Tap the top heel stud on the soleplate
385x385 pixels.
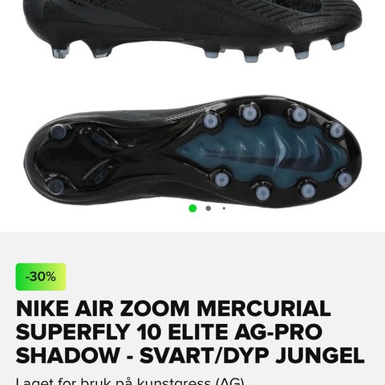pyautogui.click(x=59, y=132)
